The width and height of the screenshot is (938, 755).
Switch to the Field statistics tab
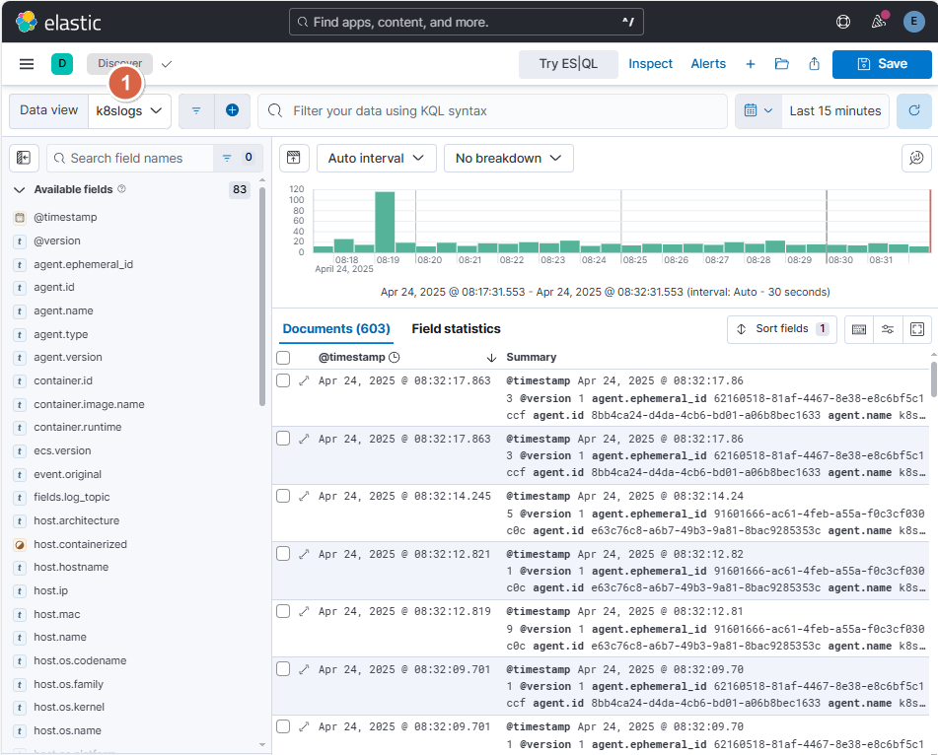[x=456, y=329]
